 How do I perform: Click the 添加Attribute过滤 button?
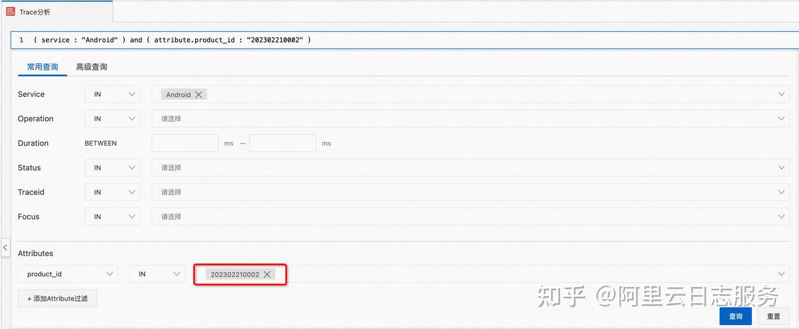[58, 299]
